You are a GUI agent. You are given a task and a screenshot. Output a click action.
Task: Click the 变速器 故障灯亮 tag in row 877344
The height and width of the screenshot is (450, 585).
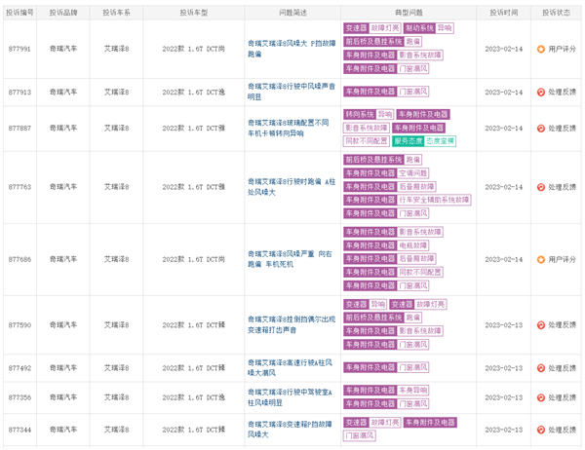click(372, 423)
